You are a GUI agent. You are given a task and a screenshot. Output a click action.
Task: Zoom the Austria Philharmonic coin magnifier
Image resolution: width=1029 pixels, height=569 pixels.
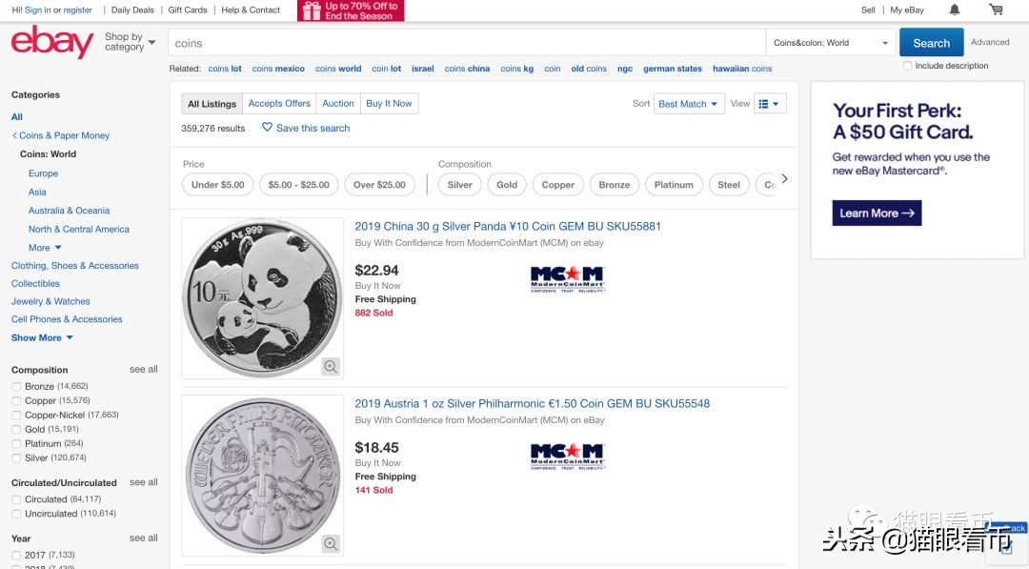pos(331,544)
